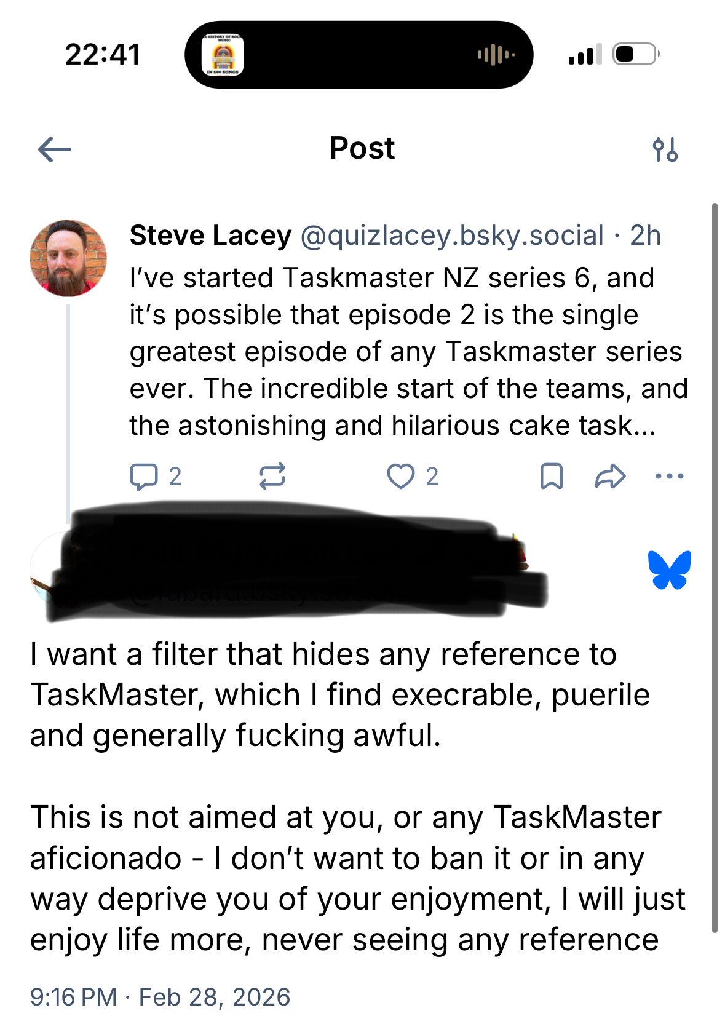Tap the 9:16 PM Feb 28 timestamp
725x1032 pixels.
pos(160,997)
